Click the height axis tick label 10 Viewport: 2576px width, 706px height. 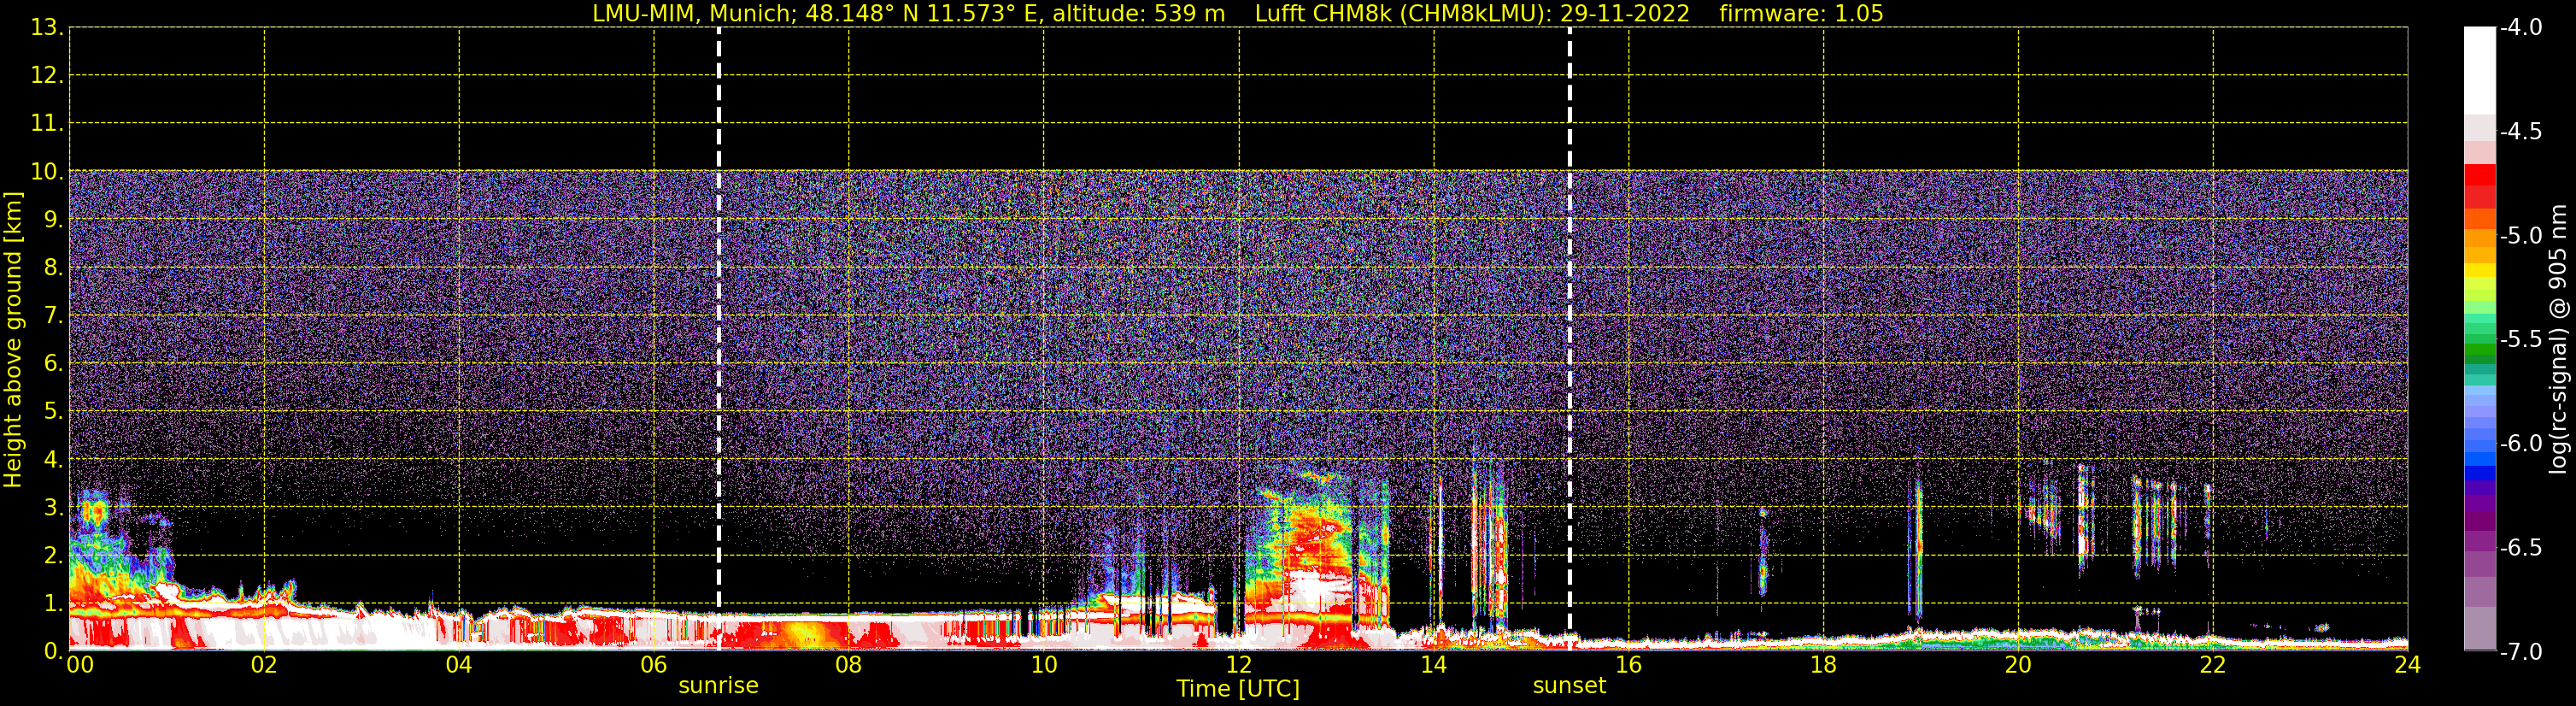point(45,172)
